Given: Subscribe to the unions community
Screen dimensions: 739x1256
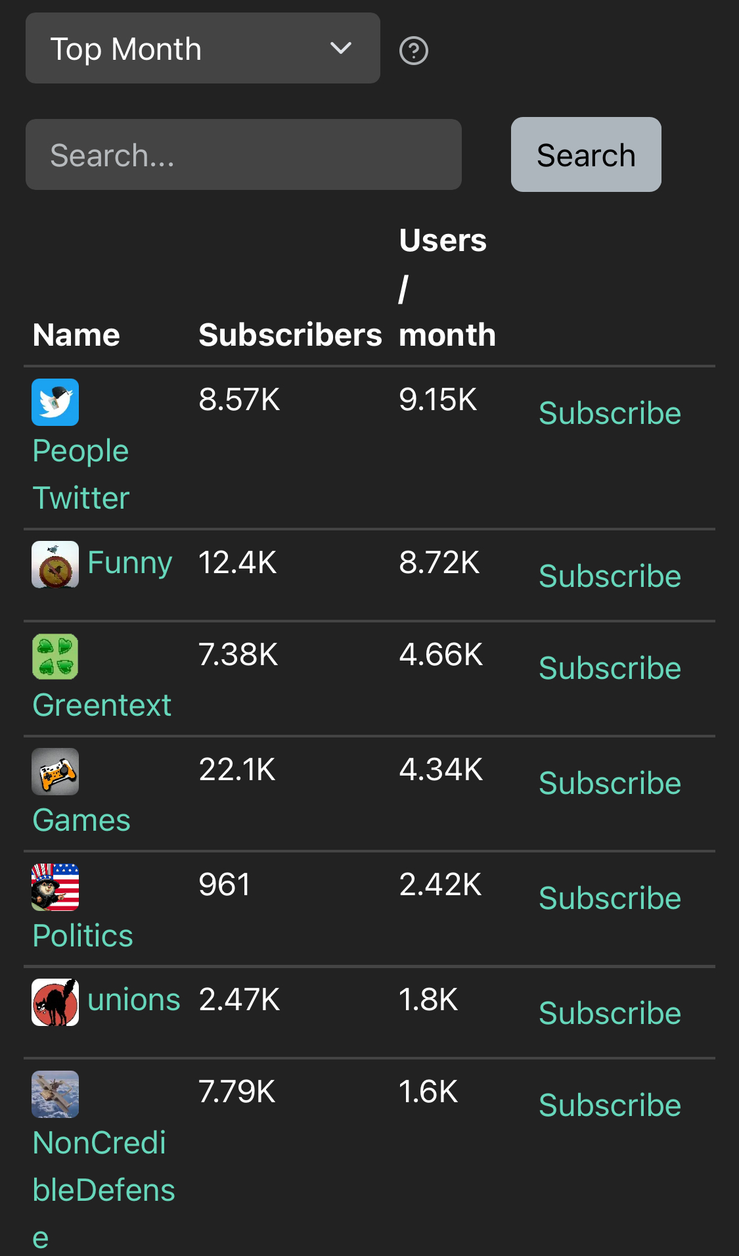Looking at the screenshot, I should [610, 1013].
